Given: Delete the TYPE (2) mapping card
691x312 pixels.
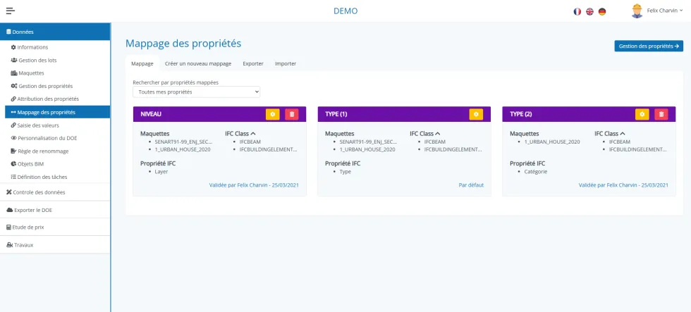Looking at the screenshot, I should click(661, 114).
